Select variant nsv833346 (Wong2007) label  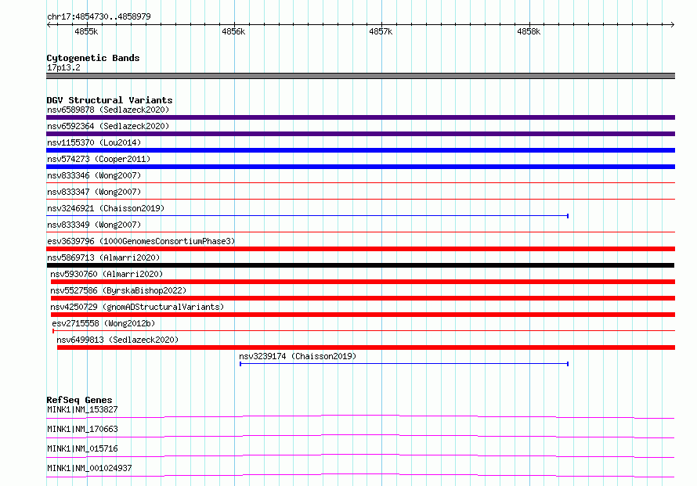pyautogui.click(x=94, y=175)
